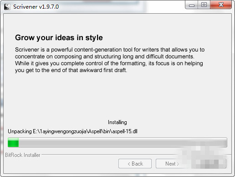Screen dimensions: 235x177
Task: Minimize the Scrivener installer window
Action: click(192, 5)
